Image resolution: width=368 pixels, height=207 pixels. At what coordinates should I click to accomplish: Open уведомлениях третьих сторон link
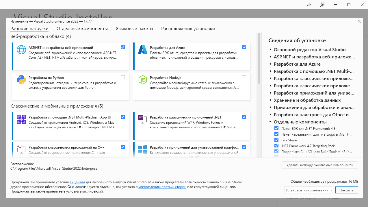pos(162,187)
